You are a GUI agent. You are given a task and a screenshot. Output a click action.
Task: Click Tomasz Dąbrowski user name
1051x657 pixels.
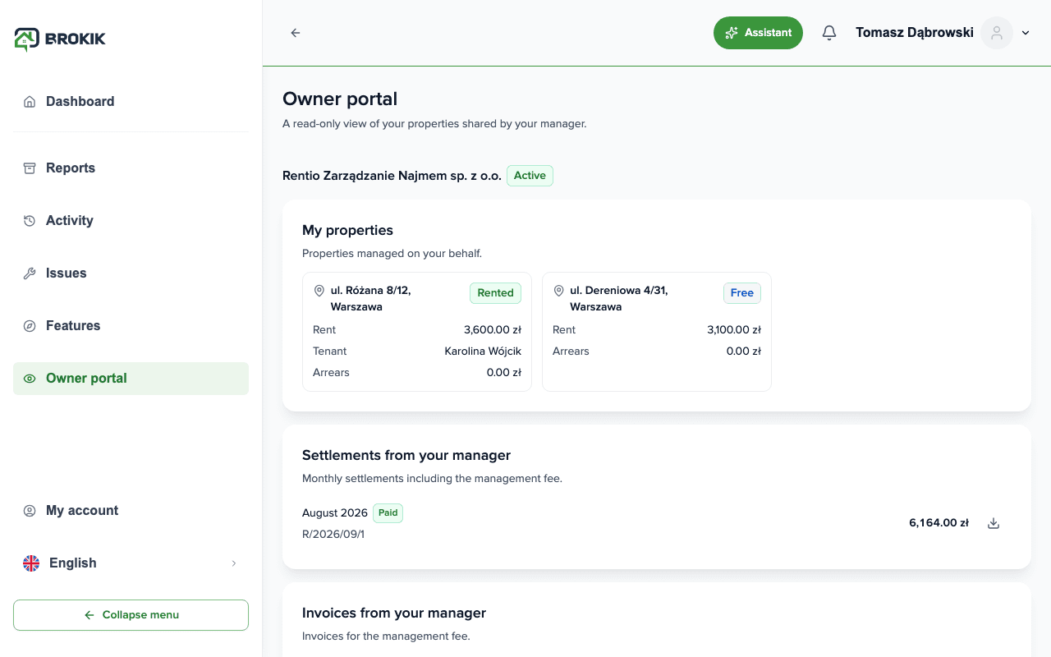pos(915,33)
